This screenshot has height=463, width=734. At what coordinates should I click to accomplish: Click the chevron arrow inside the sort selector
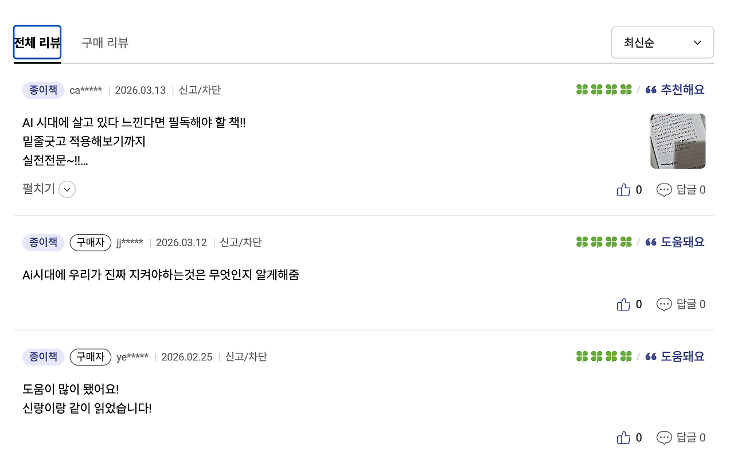[x=697, y=42]
